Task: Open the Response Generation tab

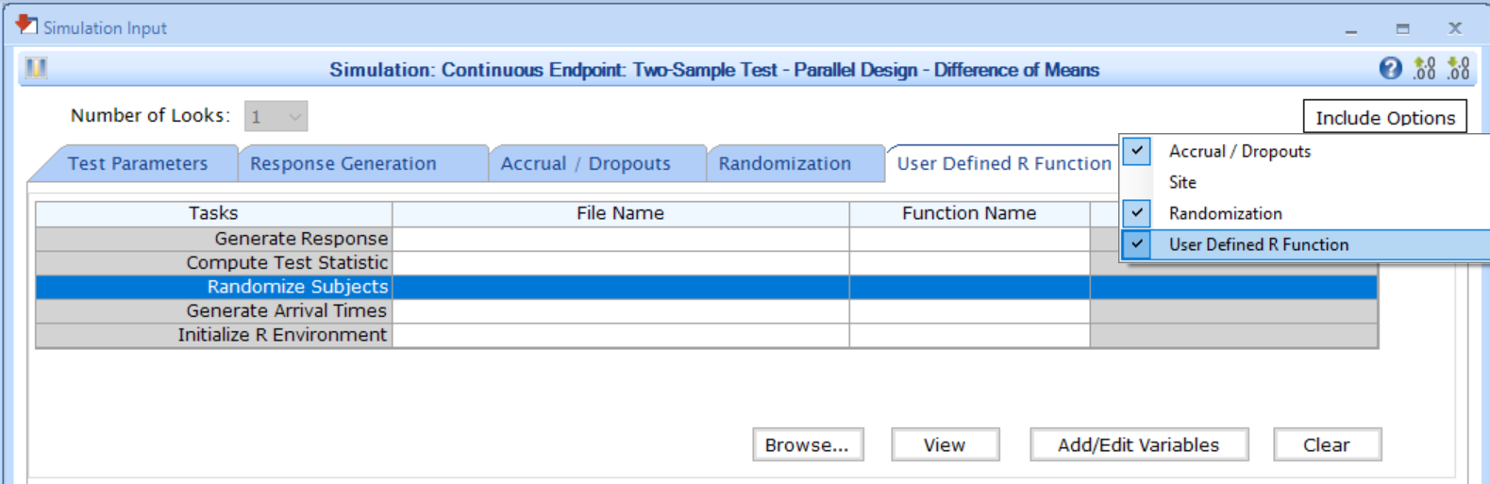Action: (x=343, y=163)
